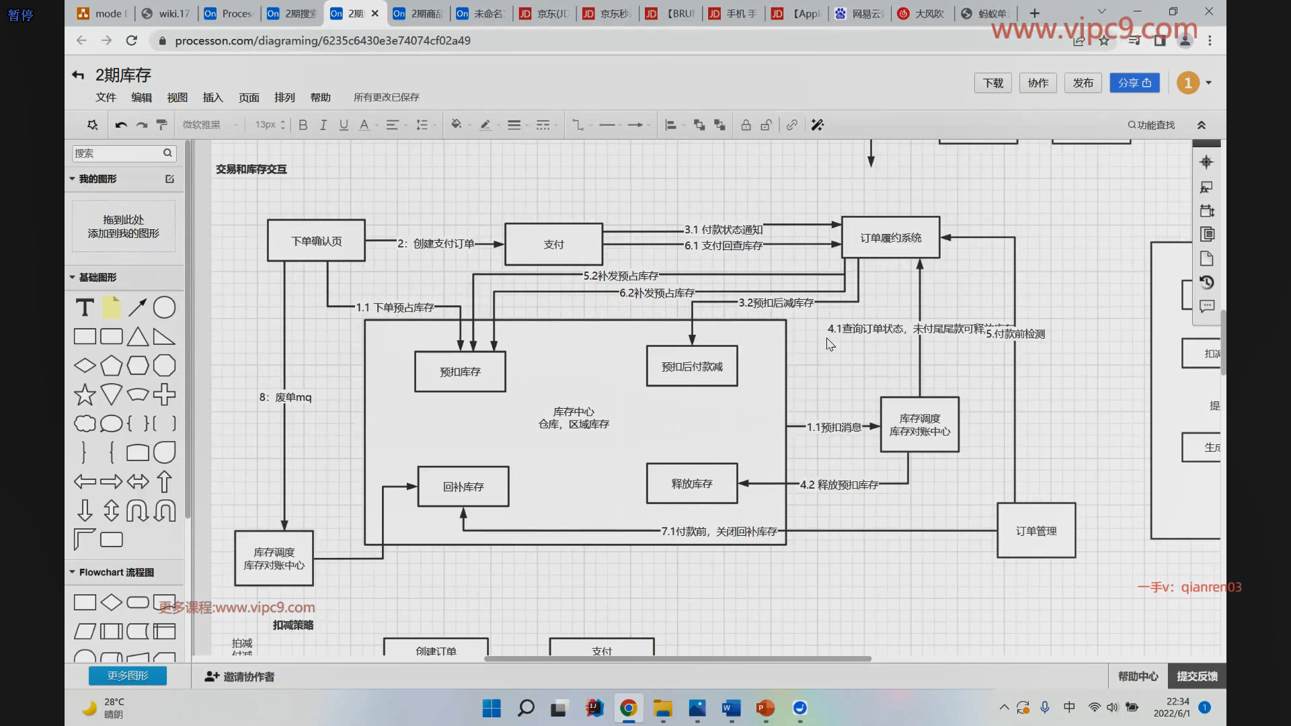Open the 插入 menu
1291x726 pixels.
[x=212, y=97]
